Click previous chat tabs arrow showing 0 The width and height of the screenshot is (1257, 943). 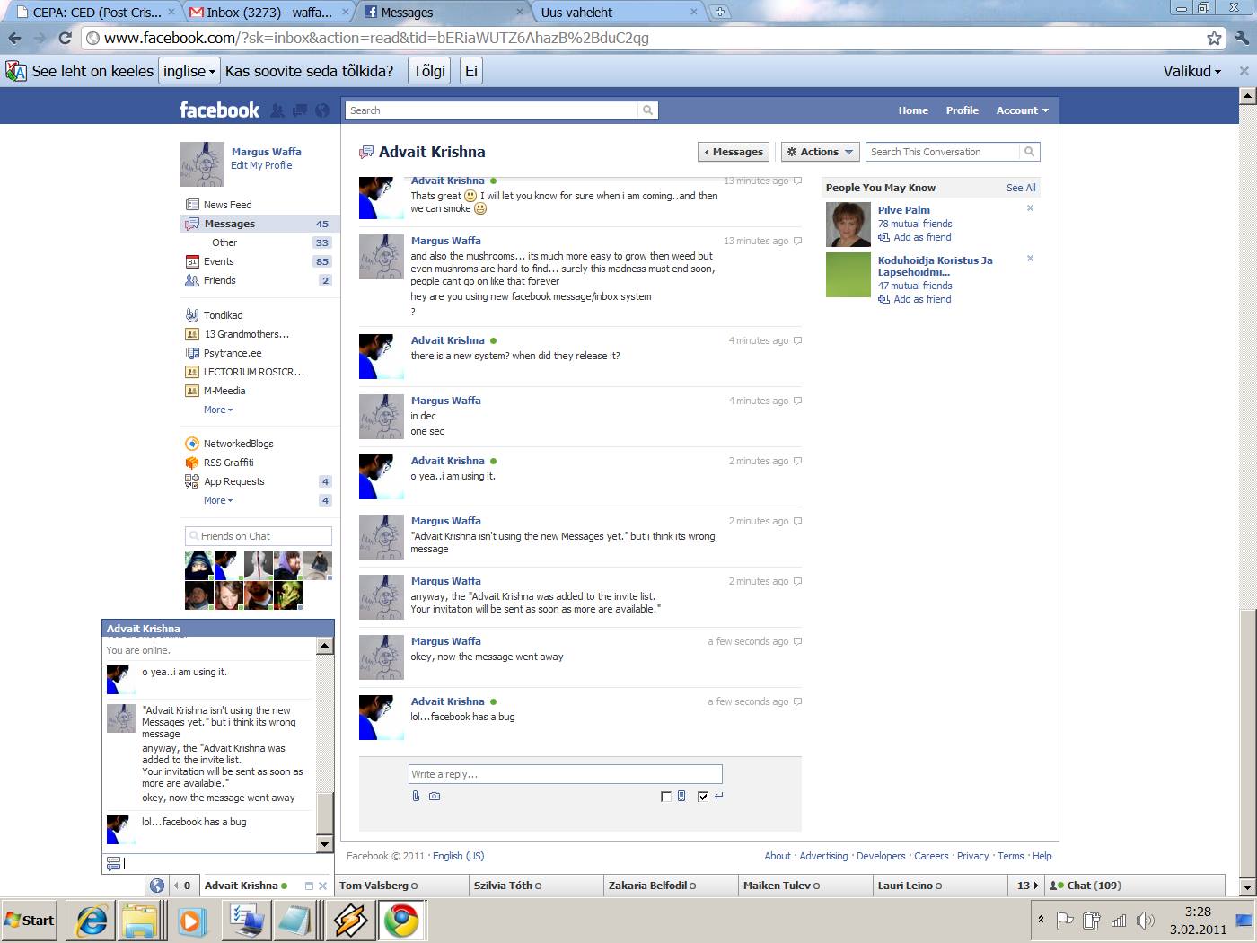point(182,886)
